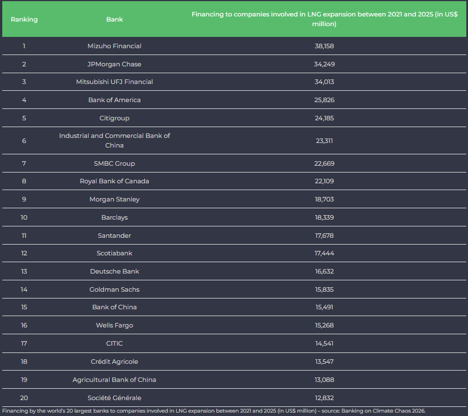Click the value 16,632
This screenshot has height=416, width=468.
coord(324,271)
